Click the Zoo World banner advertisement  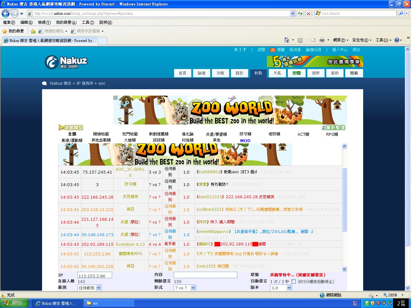(x=230, y=110)
